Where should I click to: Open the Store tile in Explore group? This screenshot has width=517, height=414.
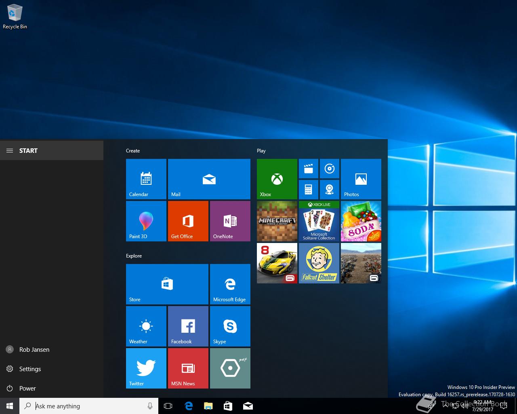click(x=167, y=284)
